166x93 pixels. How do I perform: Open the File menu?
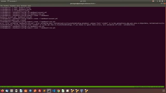2,6
